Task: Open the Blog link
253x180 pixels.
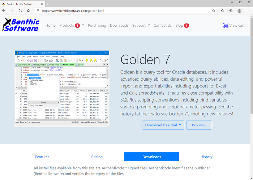Action: point(179,26)
